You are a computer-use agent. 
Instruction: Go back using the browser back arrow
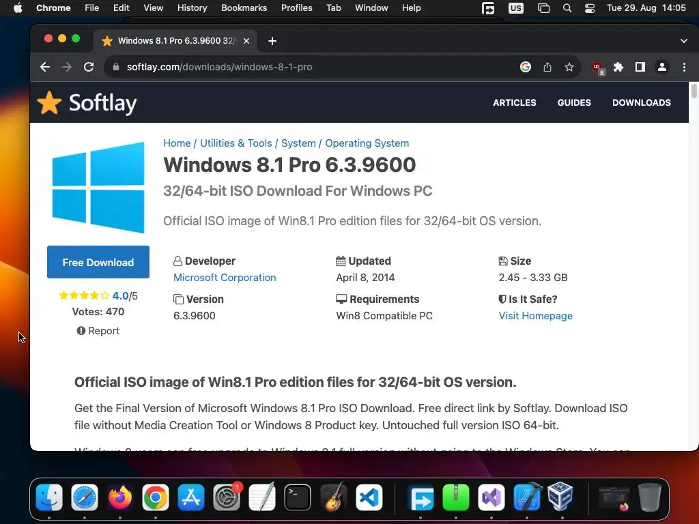point(45,67)
